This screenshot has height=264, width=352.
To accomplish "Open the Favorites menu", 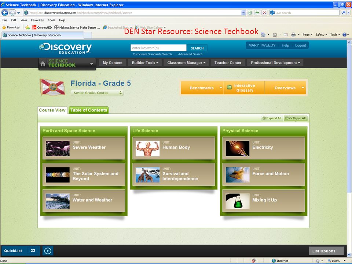I will 37,20.
